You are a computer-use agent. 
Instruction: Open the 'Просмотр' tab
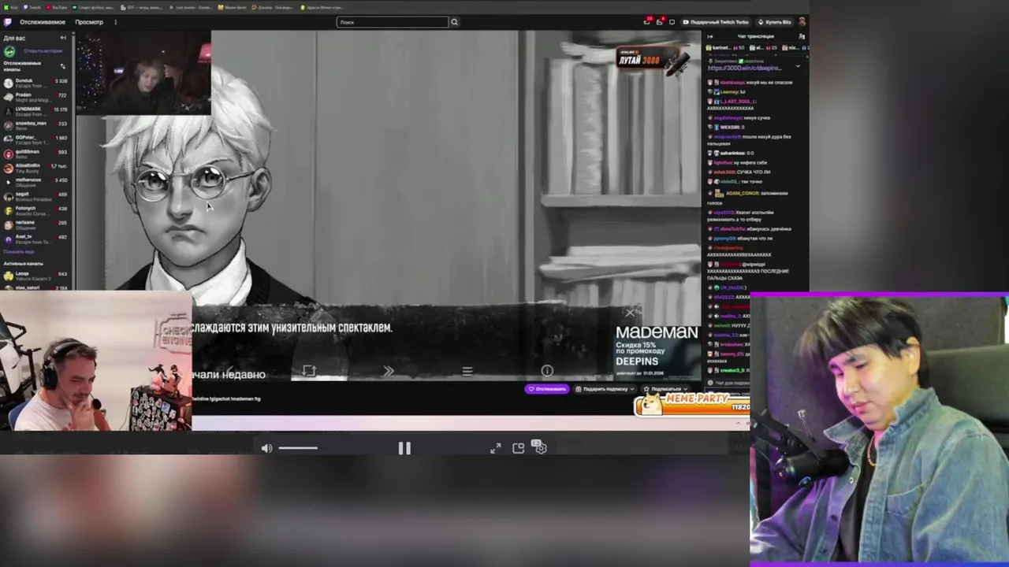(x=89, y=22)
